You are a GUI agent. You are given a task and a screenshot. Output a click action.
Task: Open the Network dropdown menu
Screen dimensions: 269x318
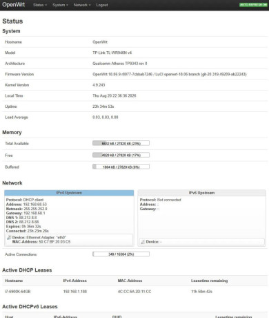point(82,5)
